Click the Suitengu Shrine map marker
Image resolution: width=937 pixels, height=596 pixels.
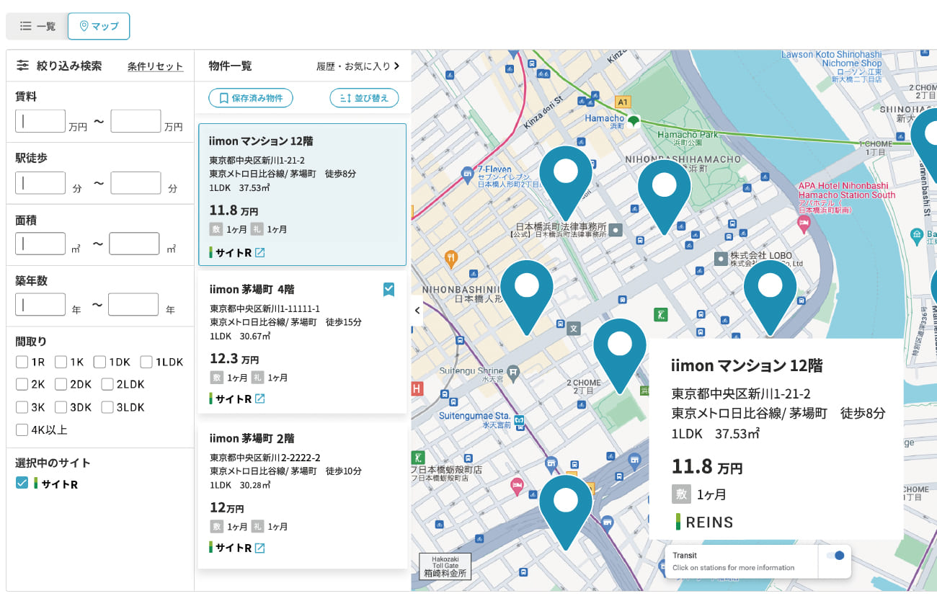pos(513,373)
